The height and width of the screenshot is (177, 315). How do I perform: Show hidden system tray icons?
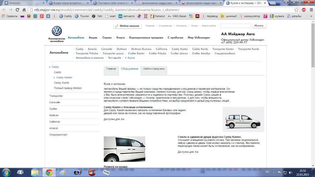273,173
